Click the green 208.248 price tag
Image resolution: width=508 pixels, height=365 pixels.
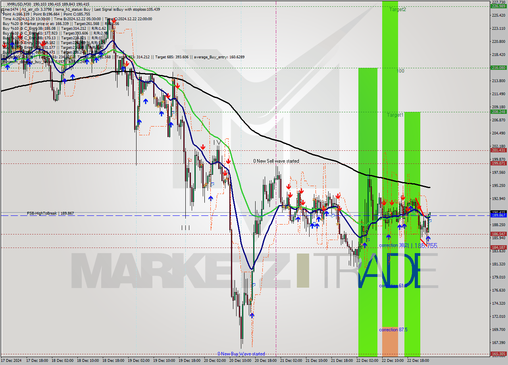click(498, 112)
